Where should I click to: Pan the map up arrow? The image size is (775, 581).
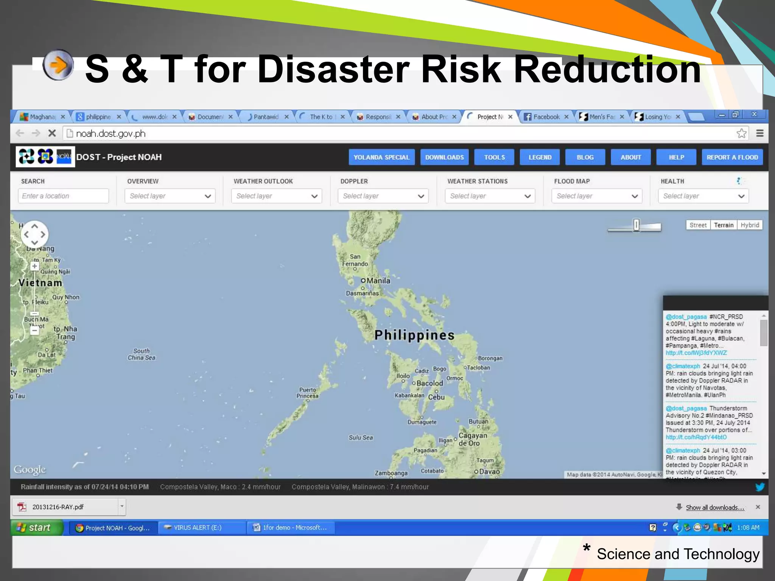coord(34,226)
